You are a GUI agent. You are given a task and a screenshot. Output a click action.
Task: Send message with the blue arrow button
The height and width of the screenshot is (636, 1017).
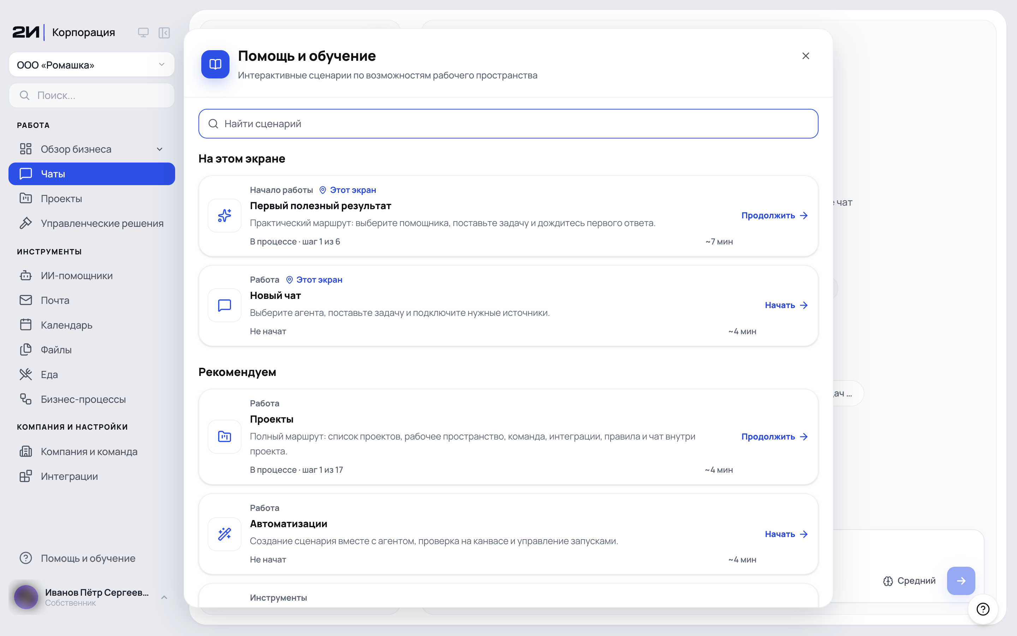(961, 581)
